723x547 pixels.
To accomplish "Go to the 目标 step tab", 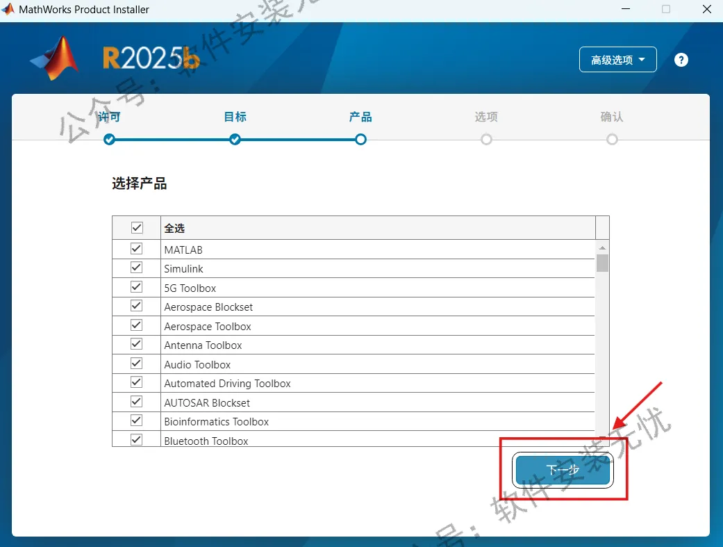I will pos(235,117).
